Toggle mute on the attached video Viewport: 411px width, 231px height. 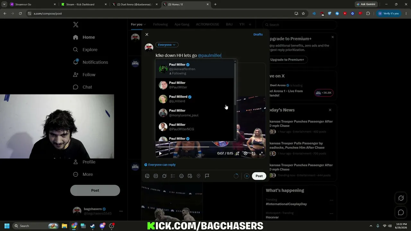pos(238,153)
